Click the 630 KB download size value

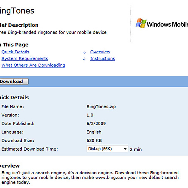pos(94,140)
